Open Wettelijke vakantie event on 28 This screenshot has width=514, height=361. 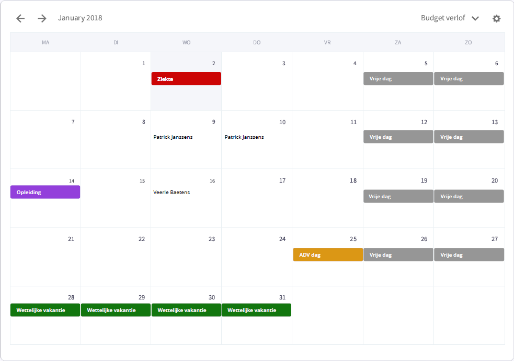pos(45,310)
